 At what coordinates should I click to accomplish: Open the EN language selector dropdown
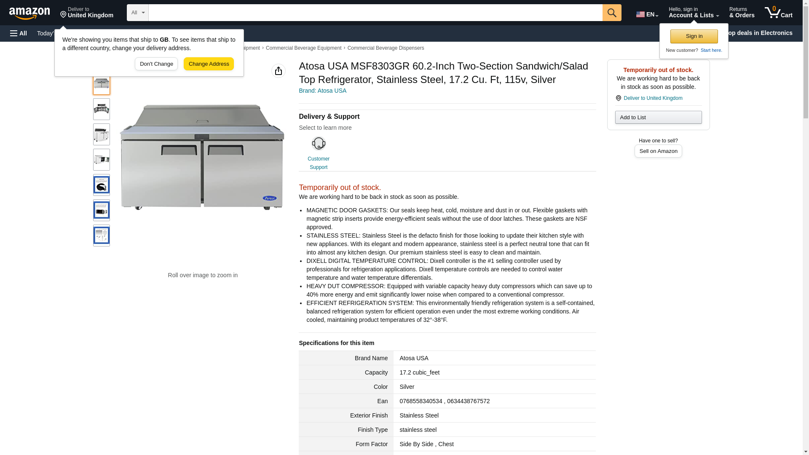[x=647, y=14]
